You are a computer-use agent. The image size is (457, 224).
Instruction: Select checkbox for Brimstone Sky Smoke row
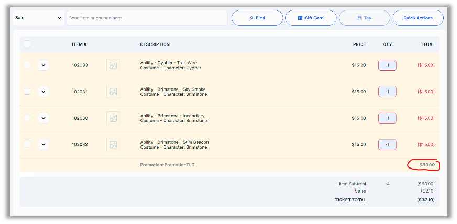(27, 91)
